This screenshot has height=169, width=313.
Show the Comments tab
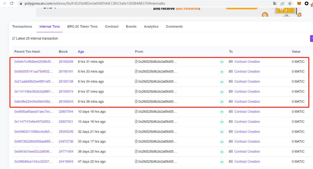pos(174,27)
